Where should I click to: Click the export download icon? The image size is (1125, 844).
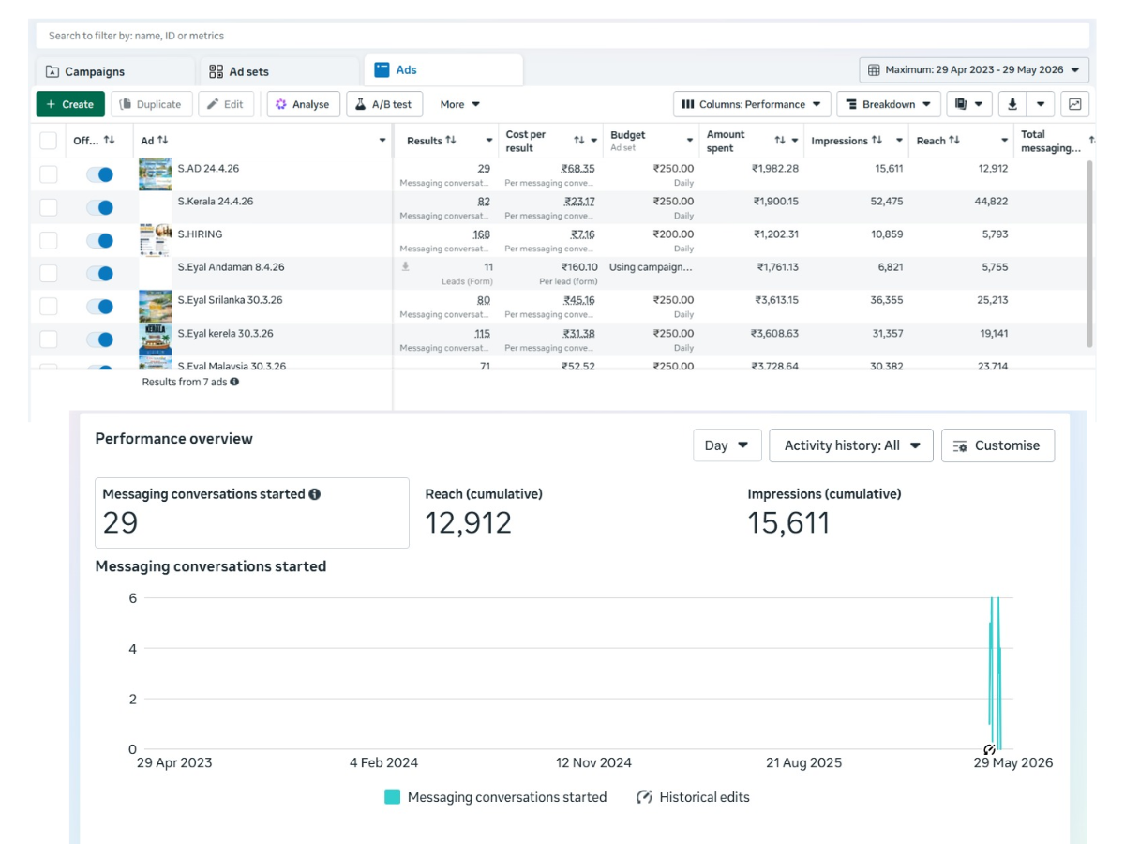tap(1012, 104)
